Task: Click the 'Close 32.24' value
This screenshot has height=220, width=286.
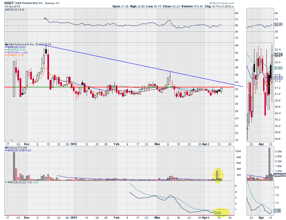Action: (x=171, y=6)
